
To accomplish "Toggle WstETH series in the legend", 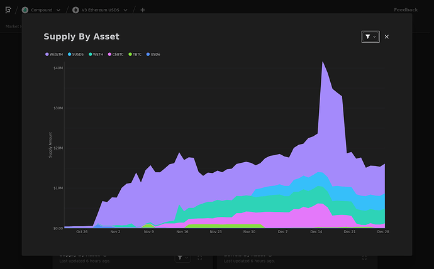I will coord(55,55).
